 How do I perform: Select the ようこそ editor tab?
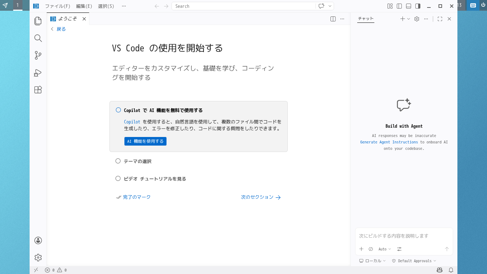(x=67, y=19)
